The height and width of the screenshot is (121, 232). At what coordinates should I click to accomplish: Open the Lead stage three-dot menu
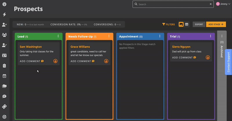pos(58,36)
